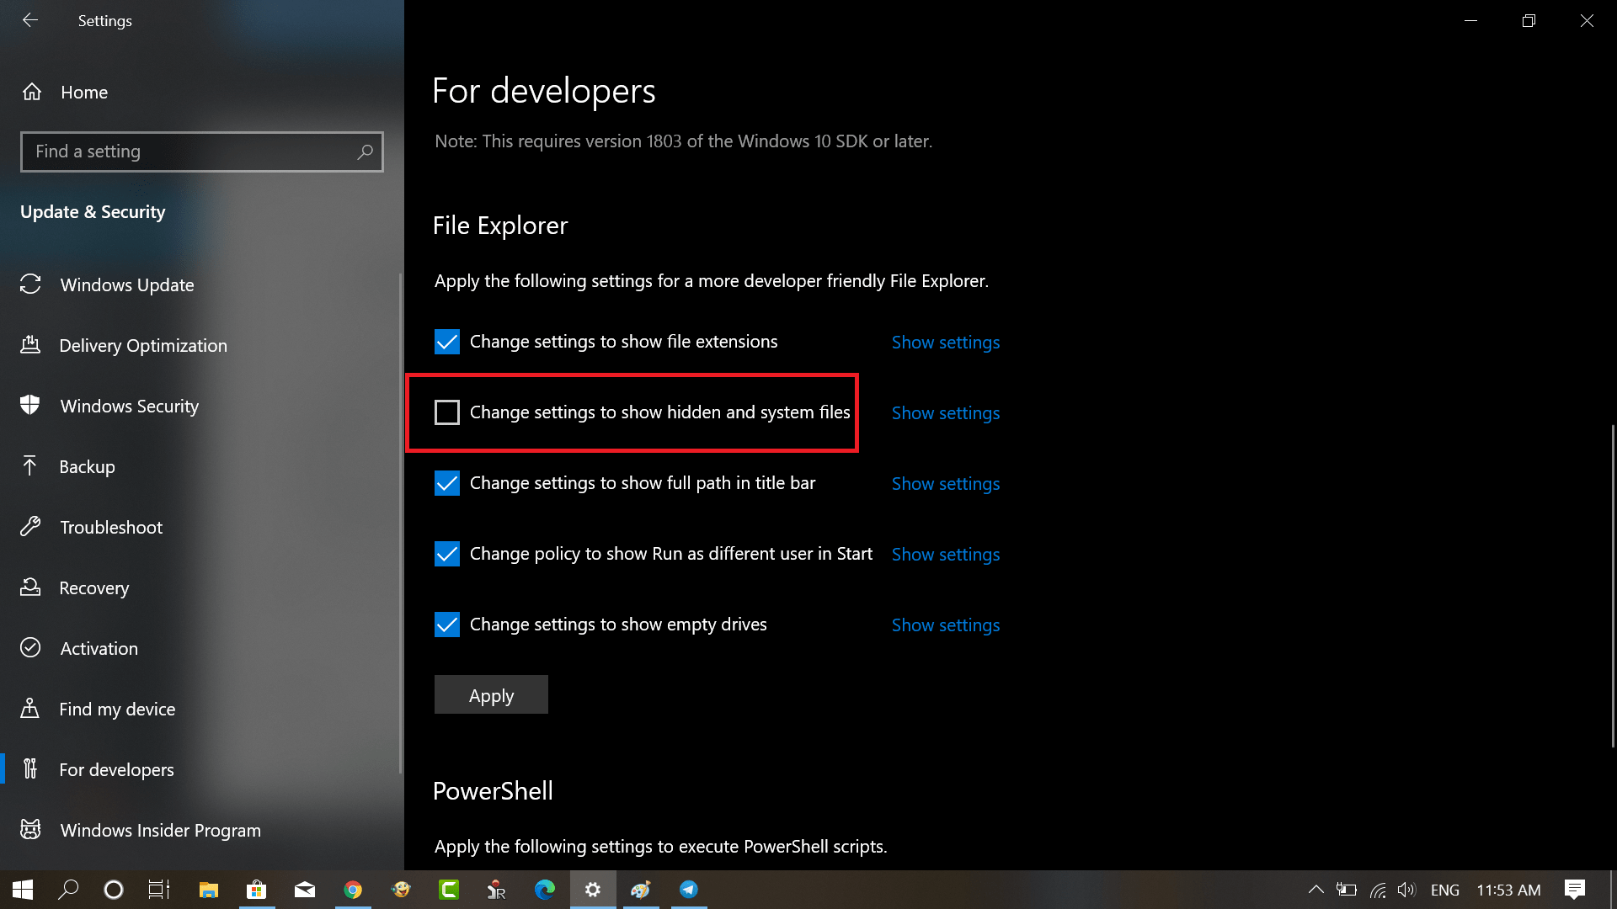Viewport: 1617px width, 909px height.
Task: Click the Find a setting search field
Action: pyautogui.click(x=202, y=151)
